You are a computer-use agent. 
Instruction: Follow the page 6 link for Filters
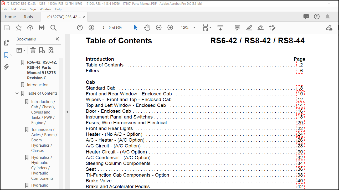tap(300, 71)
